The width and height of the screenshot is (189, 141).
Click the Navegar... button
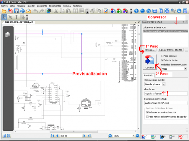click(x=150, y=50)
